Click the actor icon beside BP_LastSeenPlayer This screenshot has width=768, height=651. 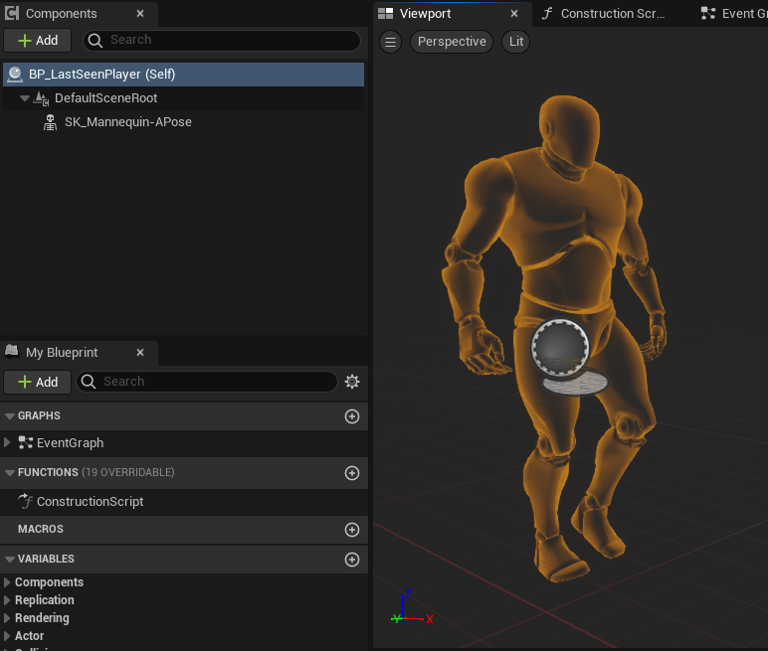tap(15, 75)
